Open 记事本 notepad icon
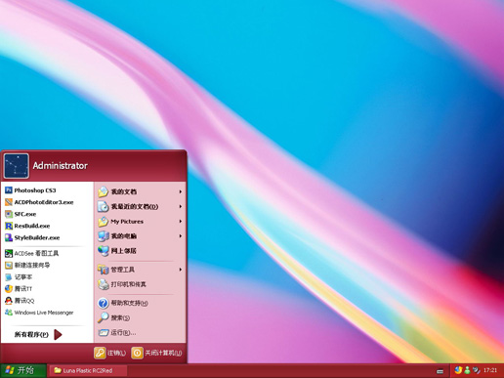 9,277
